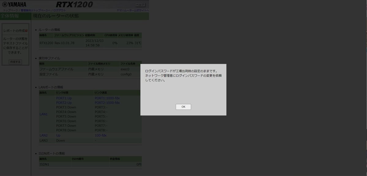Click firmware revision Rev.10.01.78
This screenshot has height=176, width=367.
pyautogui.click(x=65, y=43)
